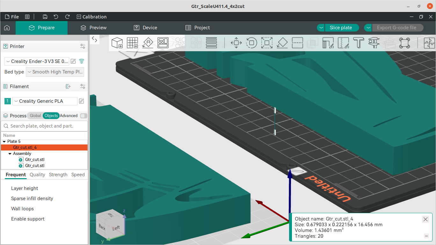Switch the process view to Objects
This screenshot has width=436, height=245.
(51, 116)
